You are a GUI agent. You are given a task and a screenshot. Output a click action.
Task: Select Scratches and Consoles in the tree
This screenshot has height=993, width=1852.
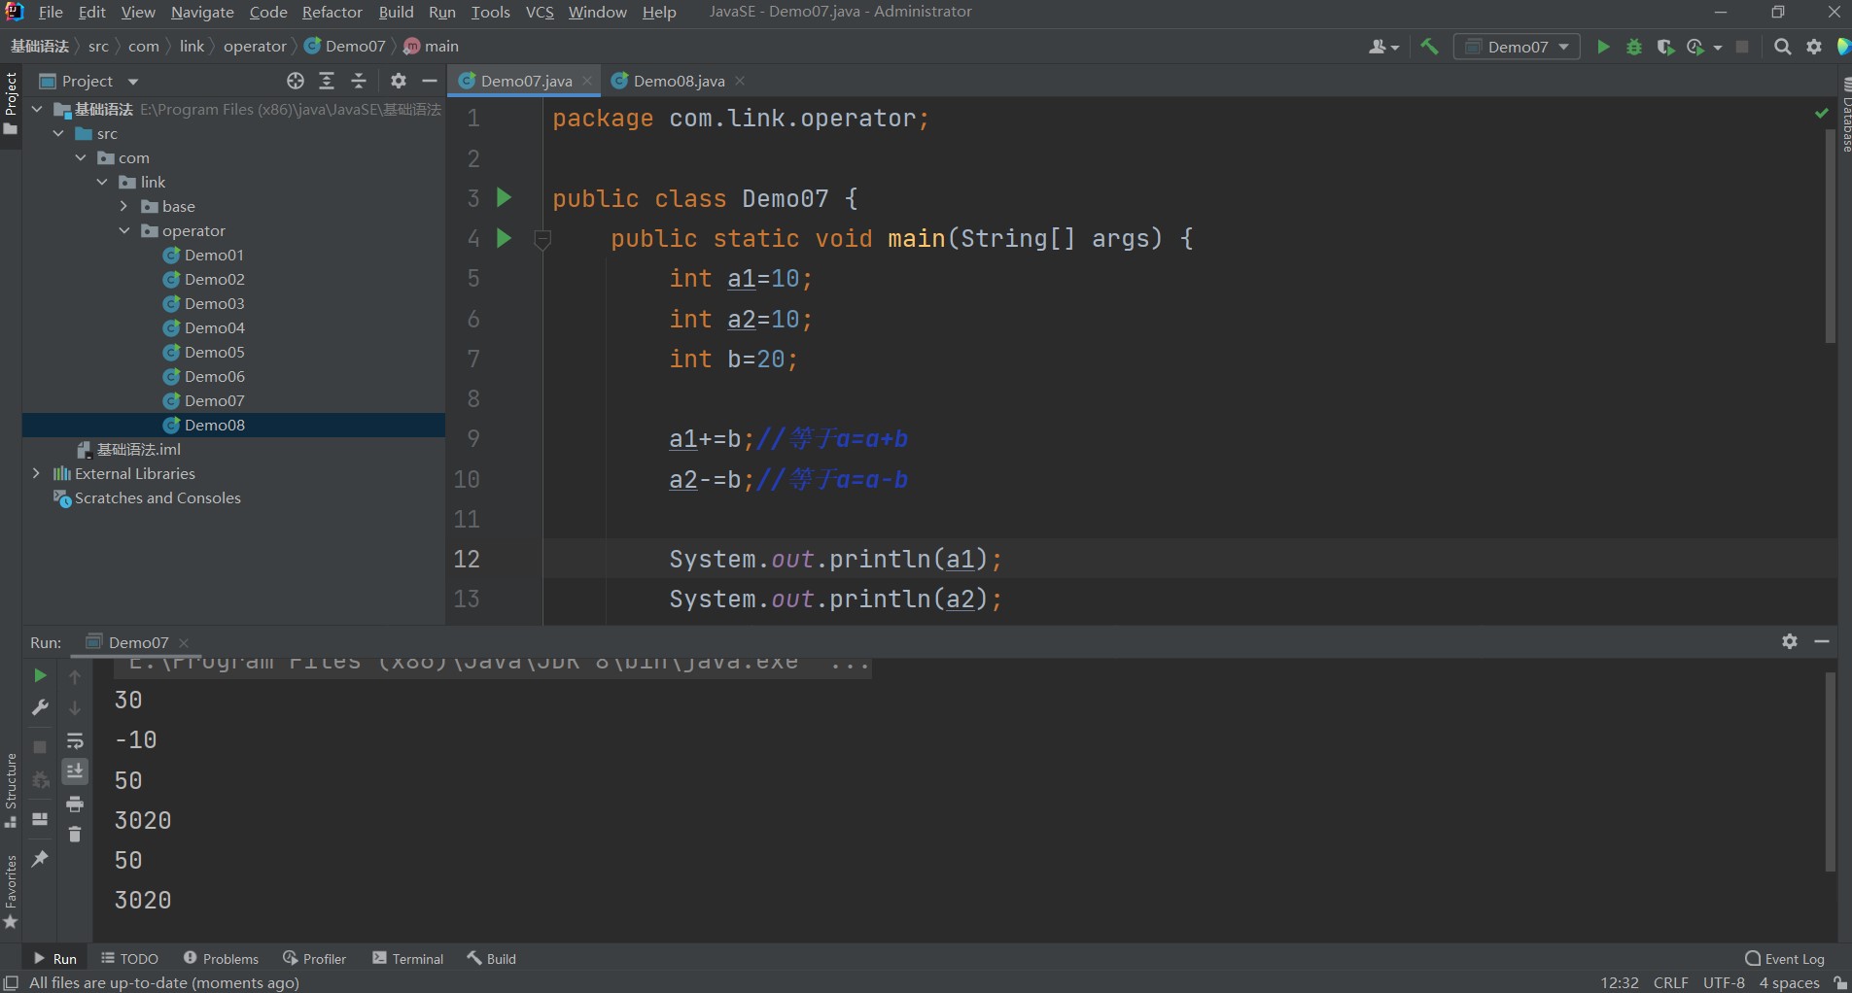[x=157, y=497]
